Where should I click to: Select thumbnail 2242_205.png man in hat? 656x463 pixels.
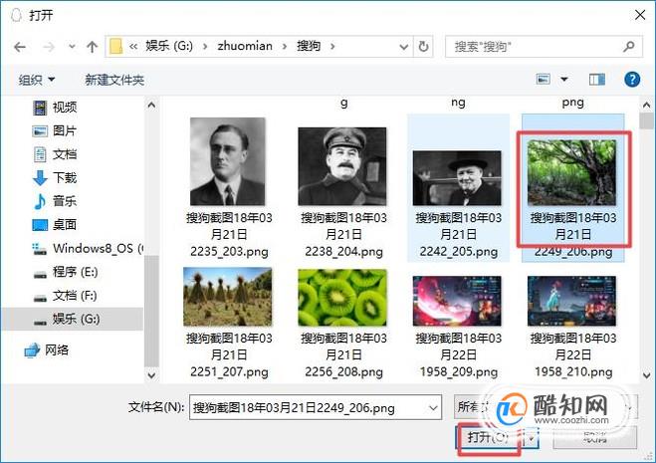coord(457,178)
